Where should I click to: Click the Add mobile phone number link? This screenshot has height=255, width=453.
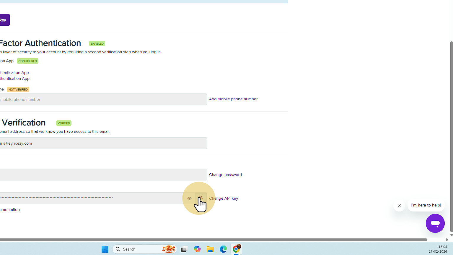(233, 99)
